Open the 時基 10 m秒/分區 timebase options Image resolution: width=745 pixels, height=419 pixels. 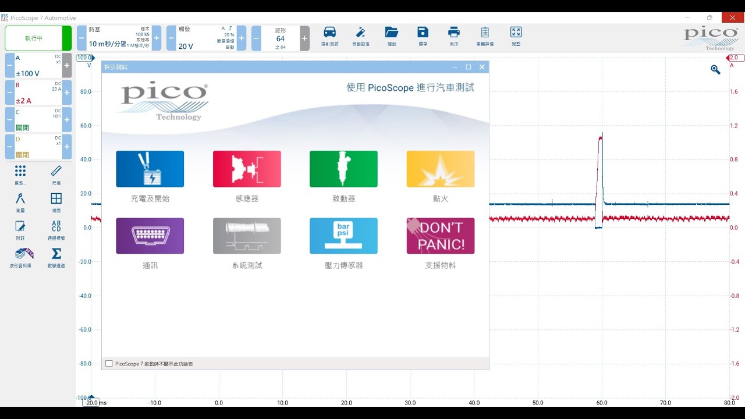[x=119, y=38]
